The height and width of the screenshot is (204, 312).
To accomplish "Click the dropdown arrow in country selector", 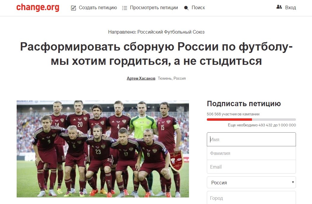I will point(293,182).
